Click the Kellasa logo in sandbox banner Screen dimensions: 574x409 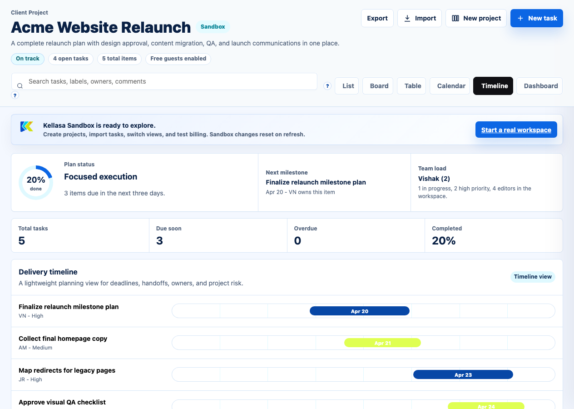(x=27, y=127)
